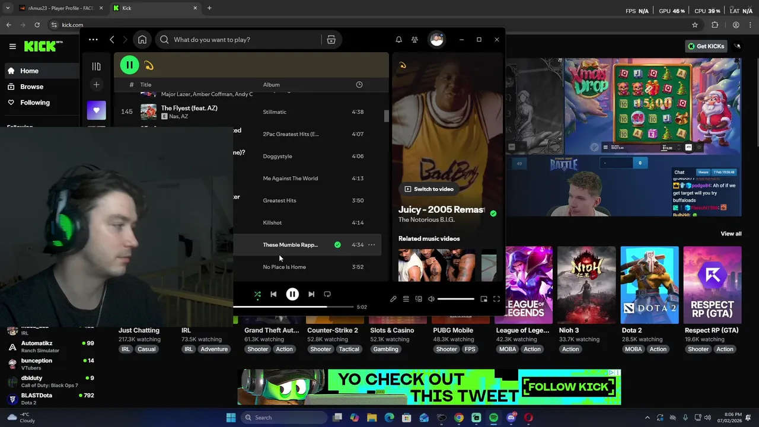This screenshot has width=759, height=427.
Task: Select Gambling tag under Slots & Casino
Action: tap(385, 349)
